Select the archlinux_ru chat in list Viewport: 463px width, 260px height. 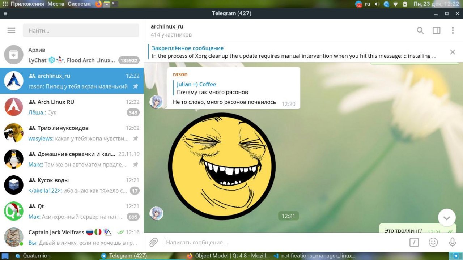pyautogui.click(x=72, y=81)
